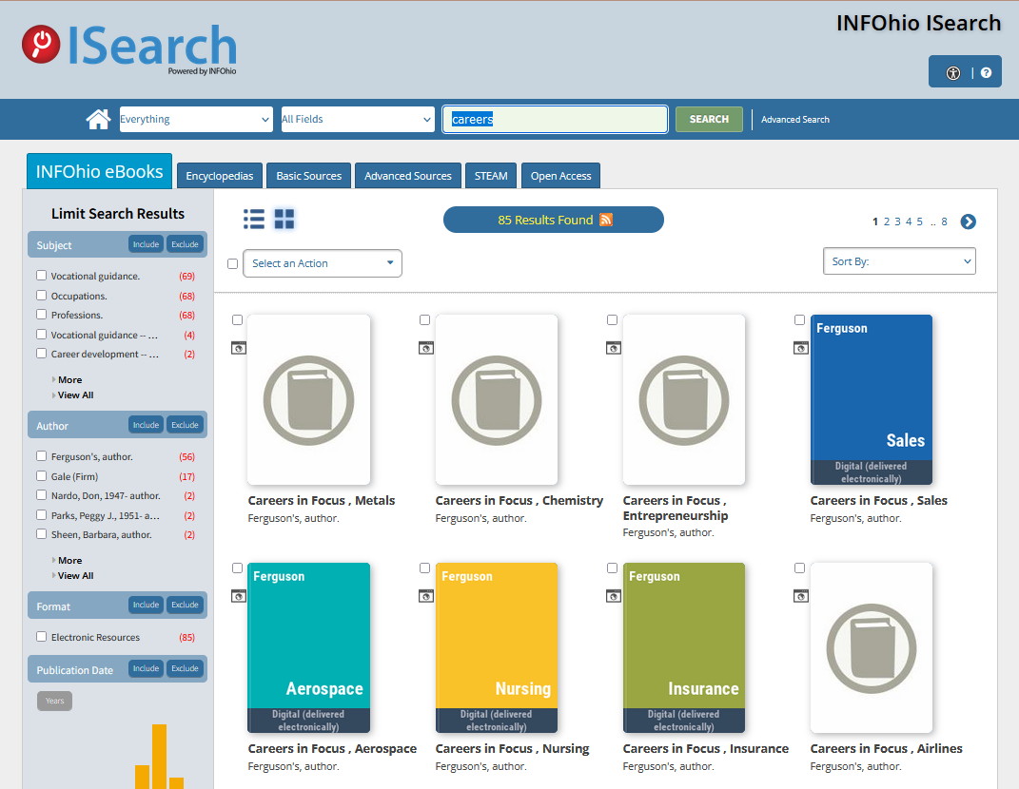Check the Gale (Firm) author filter
Image resolution: width=1019 pixels, height=789 pixels.
tap(42, 476)
